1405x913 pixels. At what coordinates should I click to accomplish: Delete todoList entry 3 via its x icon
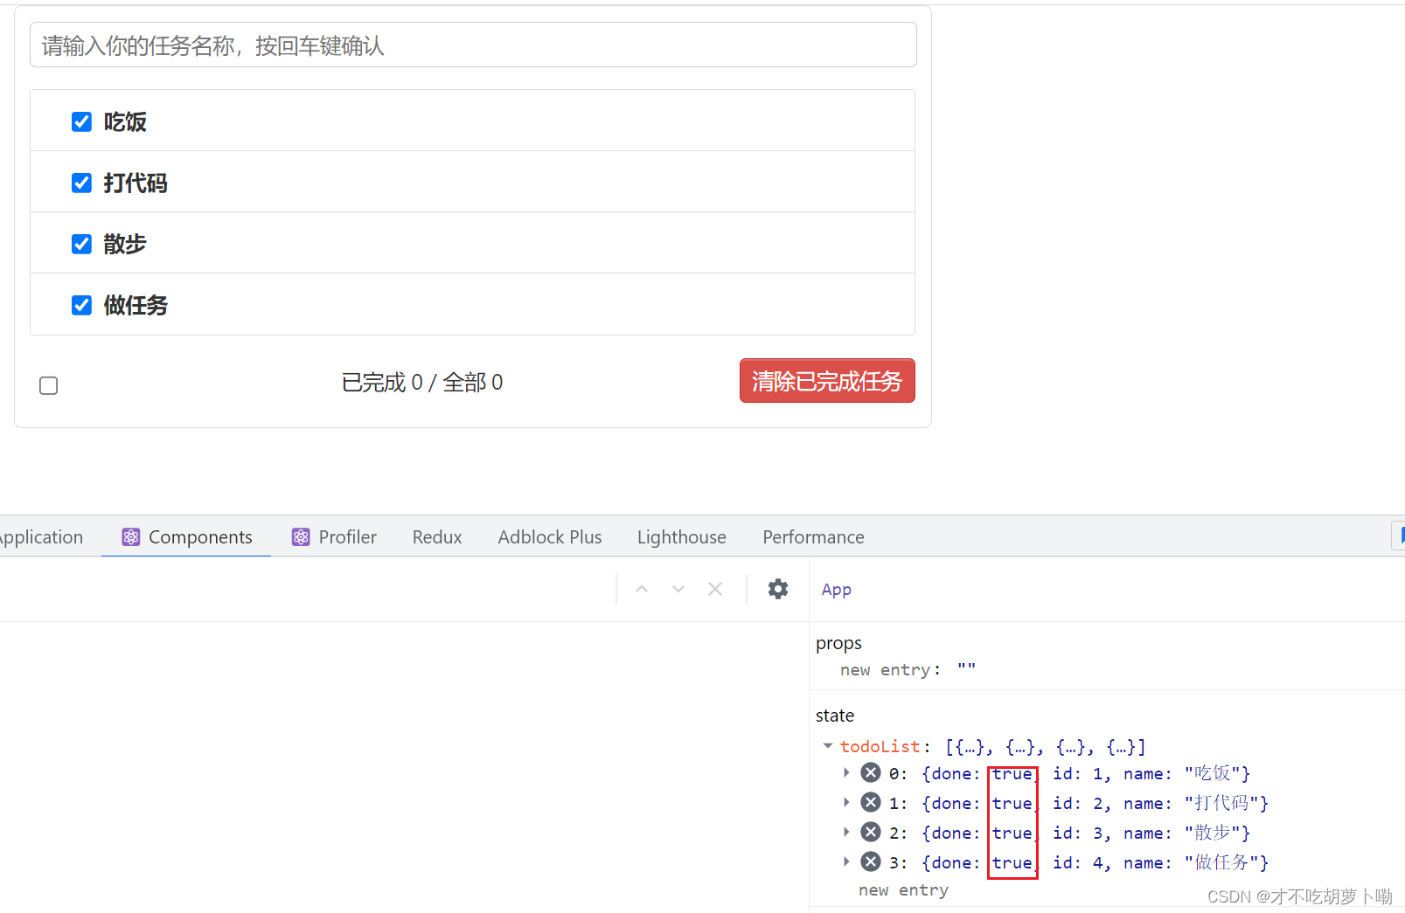coord(870,861)
